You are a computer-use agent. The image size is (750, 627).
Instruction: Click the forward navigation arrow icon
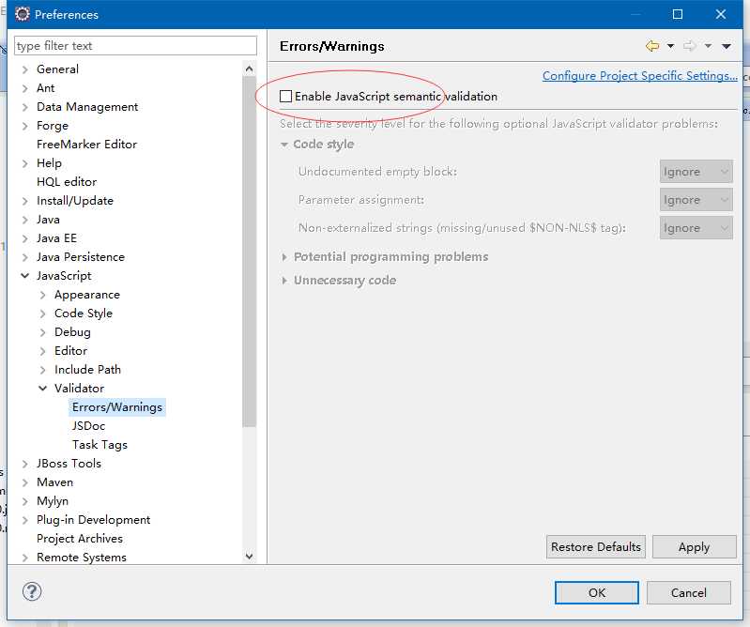click(x=689, y=46)
